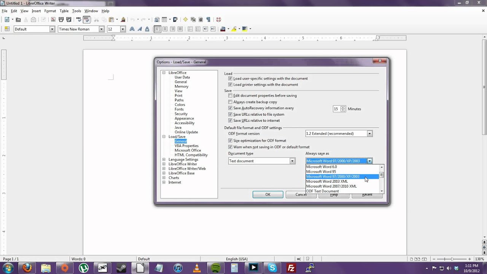487x274 pixels.
Task: Uncheck Load printer settings with the document
Action: tap(230, 84)
